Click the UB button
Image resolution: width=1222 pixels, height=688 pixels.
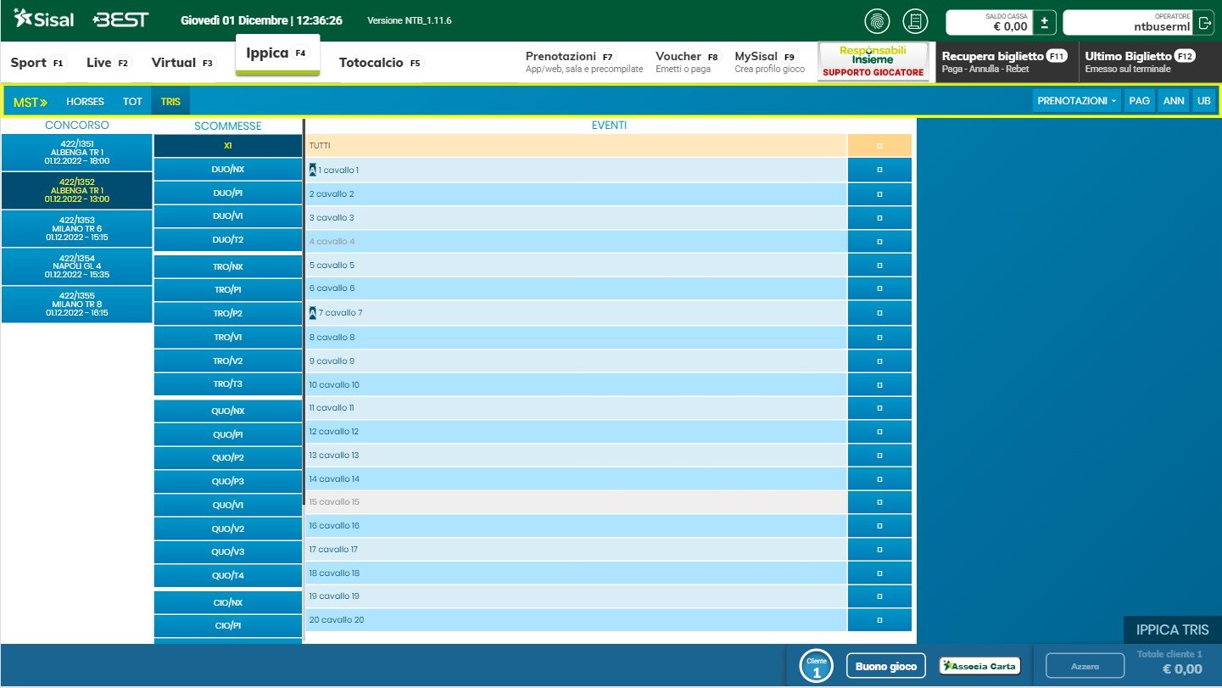coord(1203,101)
